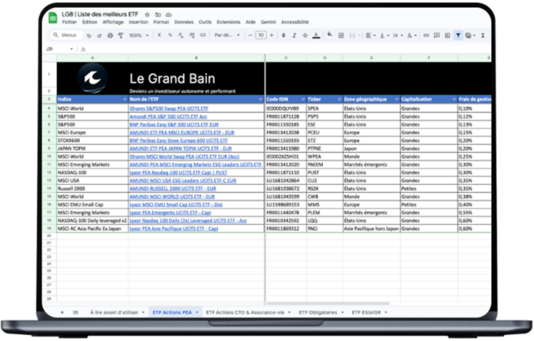Image resolution: width=534 pixels, height=341 pixels.
Task: Activate the paint format roller icon
Action: [121, 36]
